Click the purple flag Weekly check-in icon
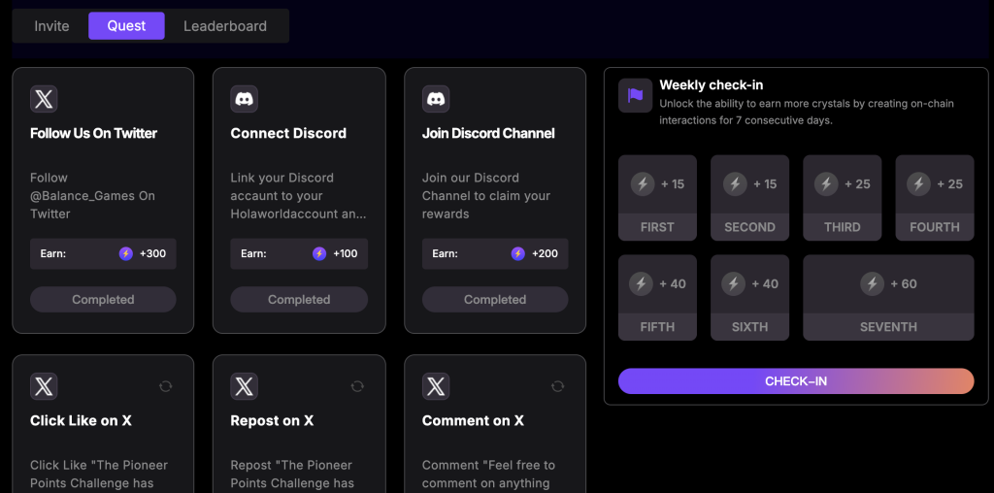 [x=635, y=95]
